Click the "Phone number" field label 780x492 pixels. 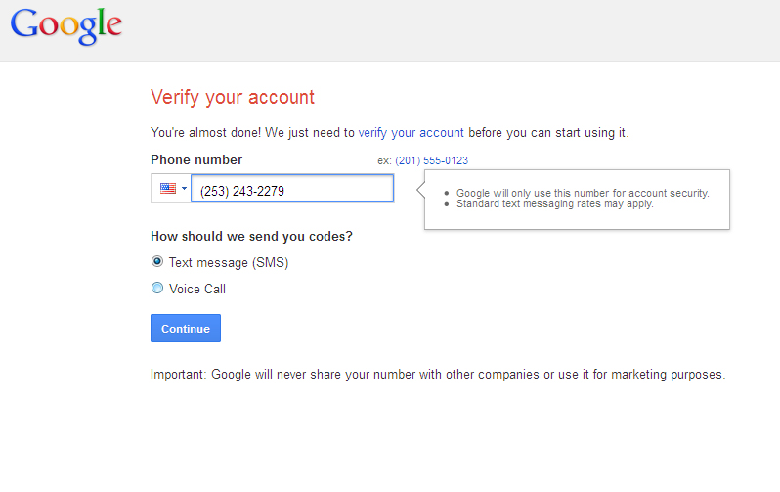pos(196,160)
